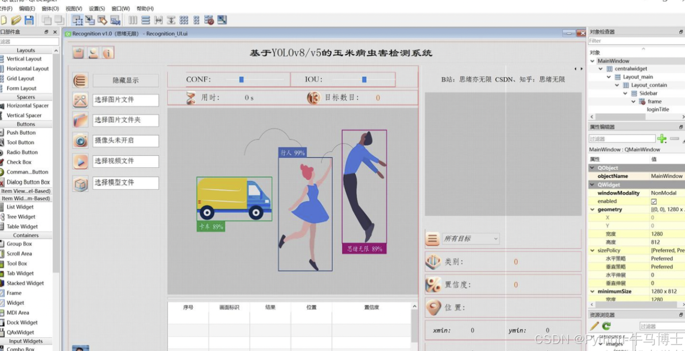Click the Send to Back toolbar icon
685x351 pixels.
(x=47, y=20)
